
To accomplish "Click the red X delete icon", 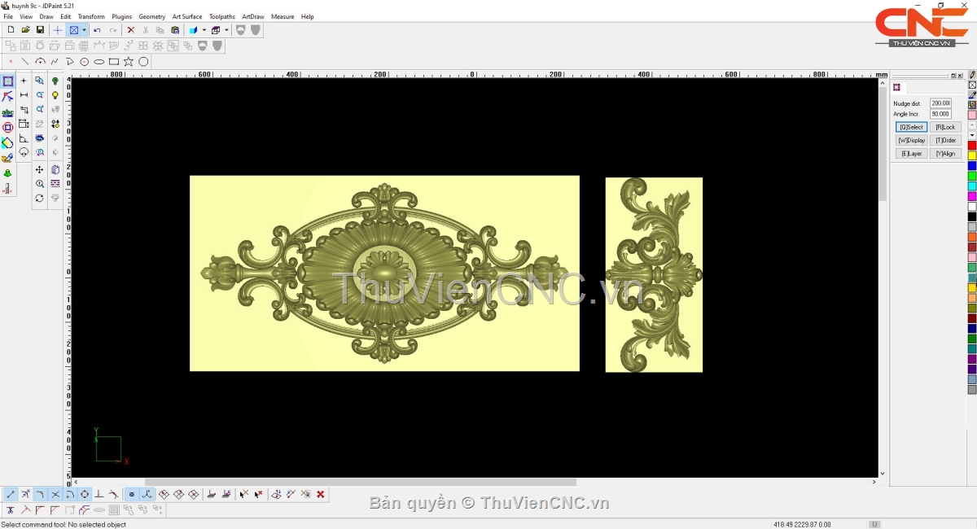I will pyautogui.click(x=130, y=30).
